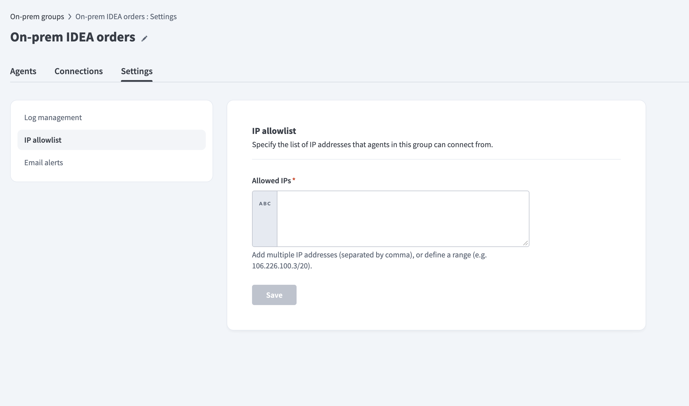Screen dimensions: 689x406
Task: Select Log management in the settings sidebar
Action: [53, 117]
